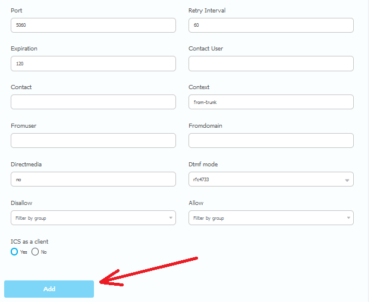
Task: Click the Expiration input box
Action: tap(93, 64)
